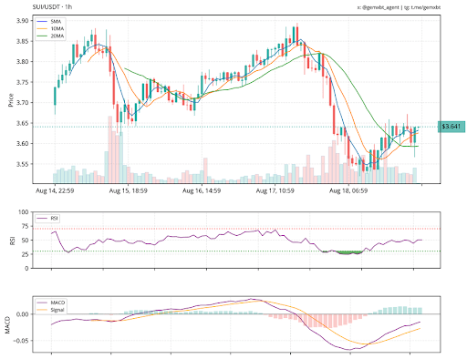Click the 3.70 price axis label
Image resolution: width=467 pixels, height=359 pixels.
click(x=22, y=103)
